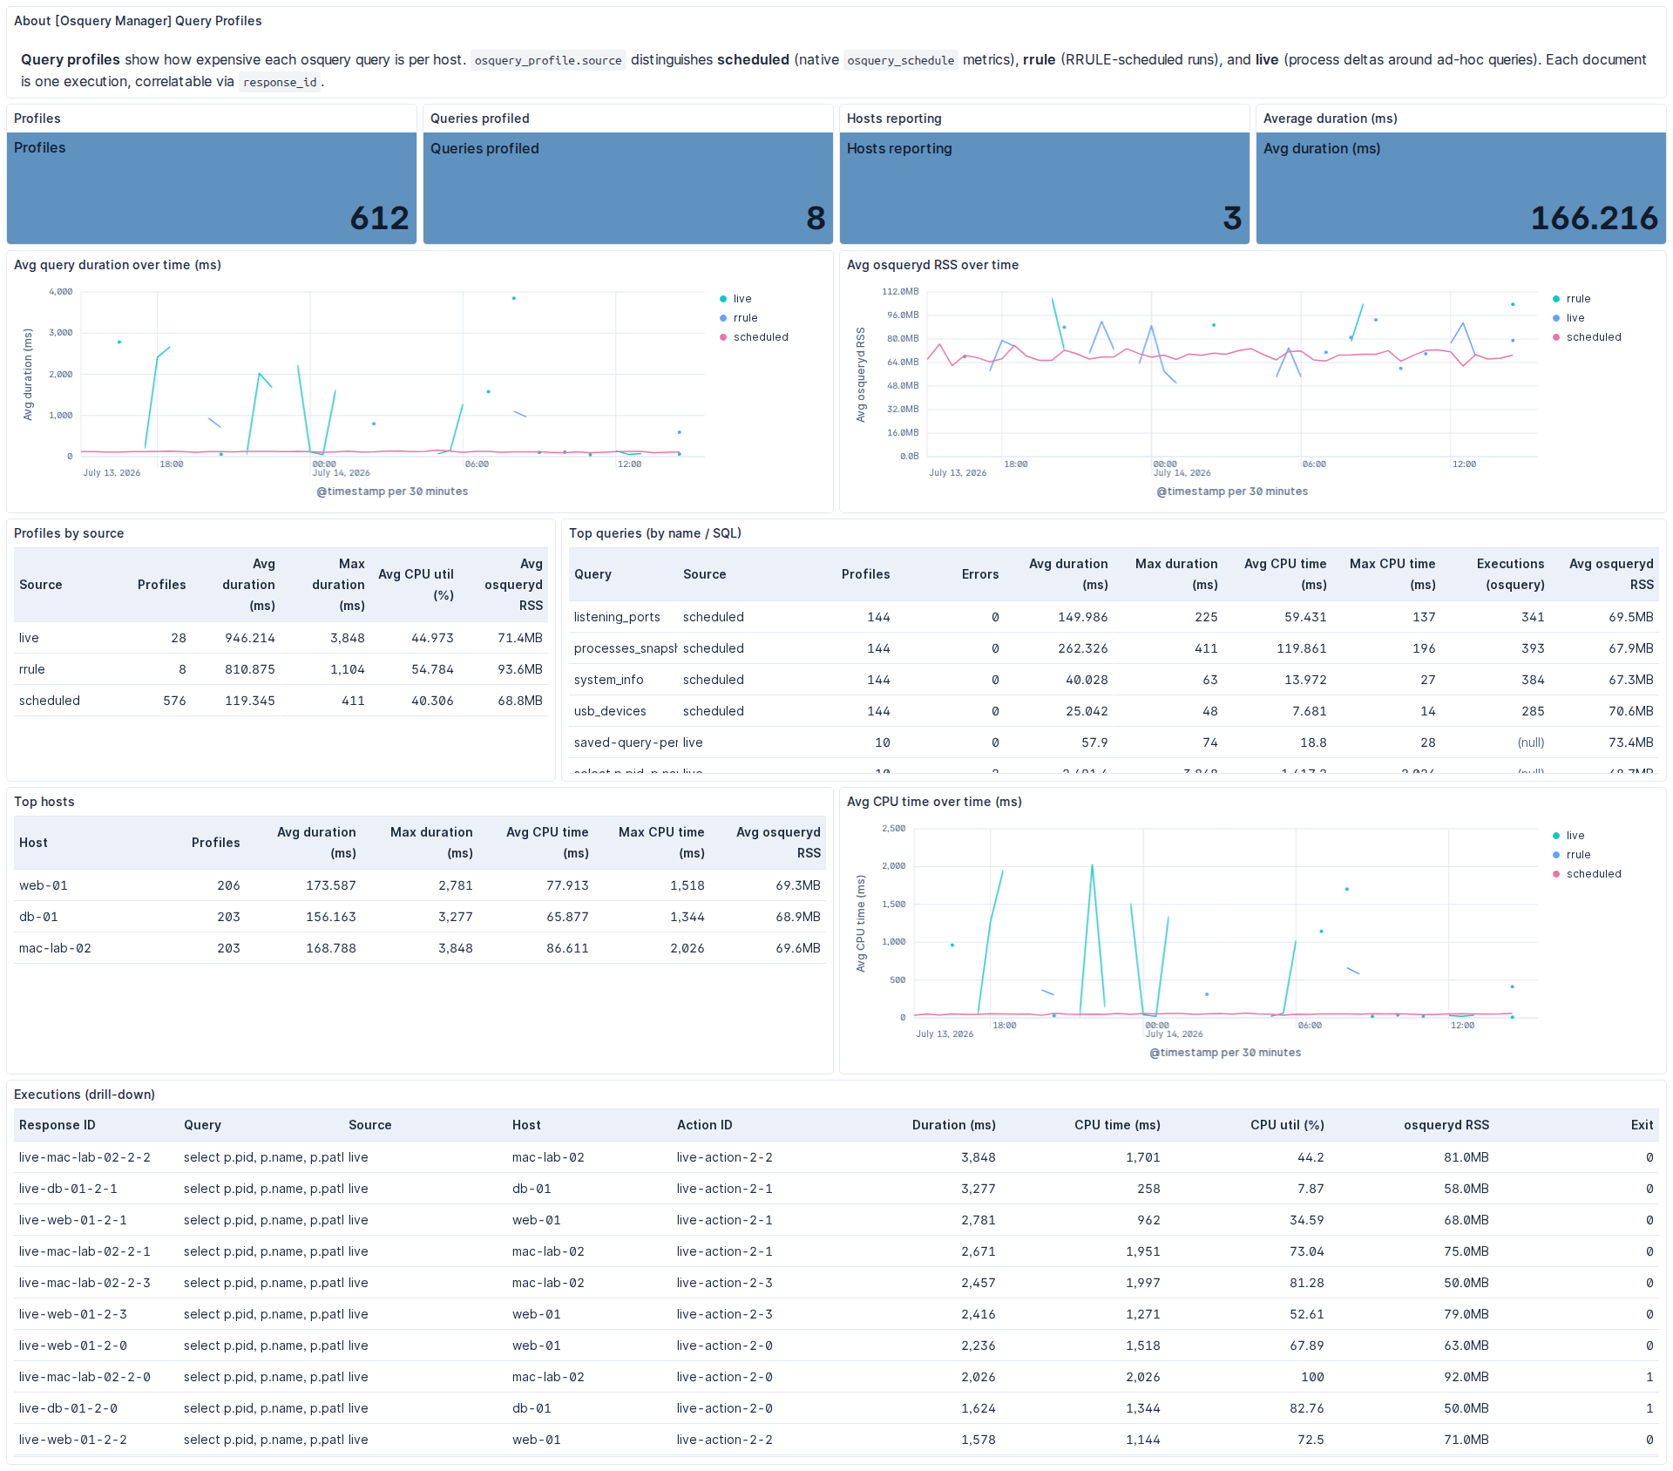The image size is (1673, 1471).
Task: Click response ID 'live-mac-lab-02-2-0'
Action: tap(85, 1377)
